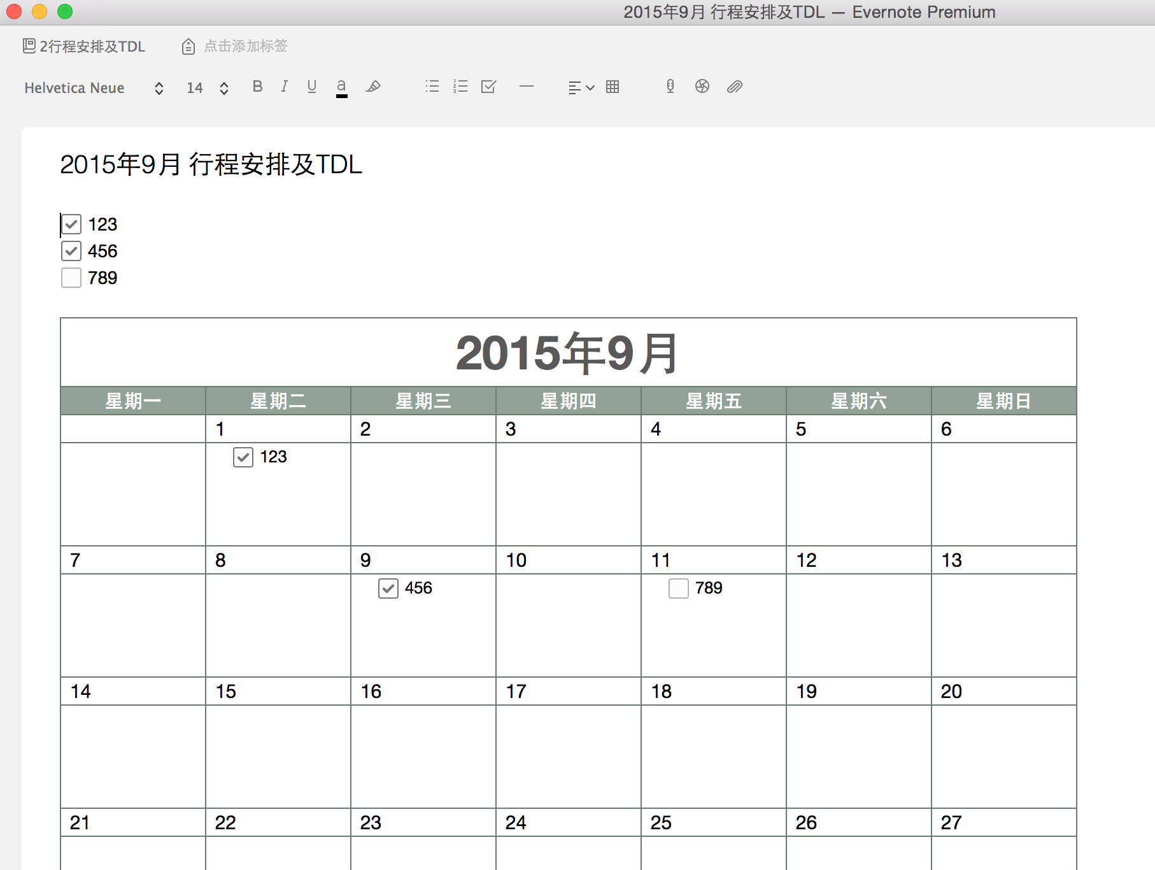Take a camera snapshot
1155x870 pixels.
(702, 87)
